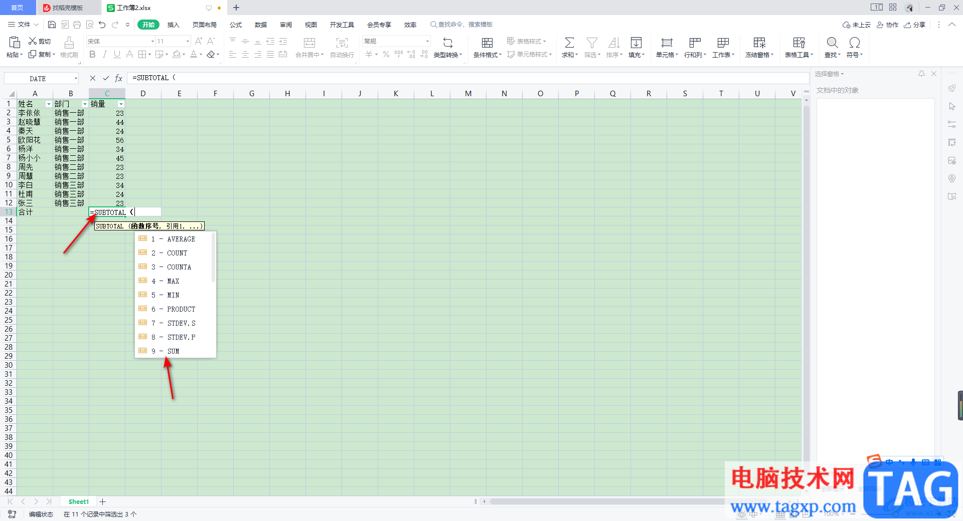Click the Type Conversion (类型转换) icon
Screen dimensions: 963x521
pyautogui.click(x=448, y=43)
